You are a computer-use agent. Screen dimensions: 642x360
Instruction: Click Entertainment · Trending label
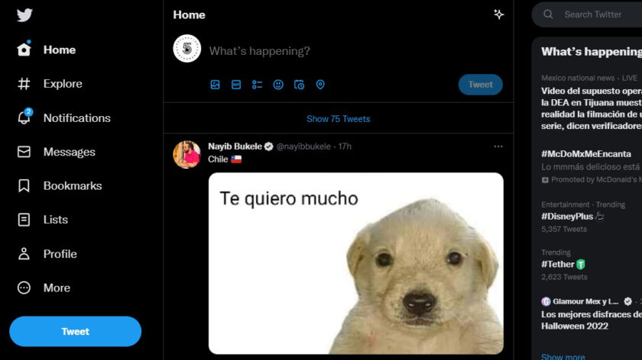point(583,204)
